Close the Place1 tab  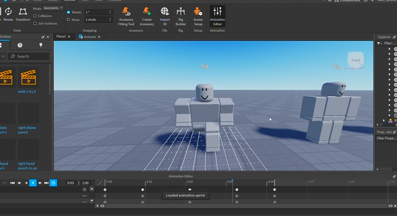click(69, 37)
